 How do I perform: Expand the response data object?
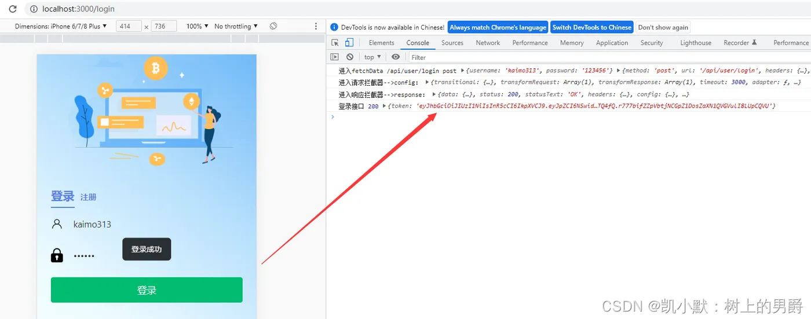pos(434,94)
